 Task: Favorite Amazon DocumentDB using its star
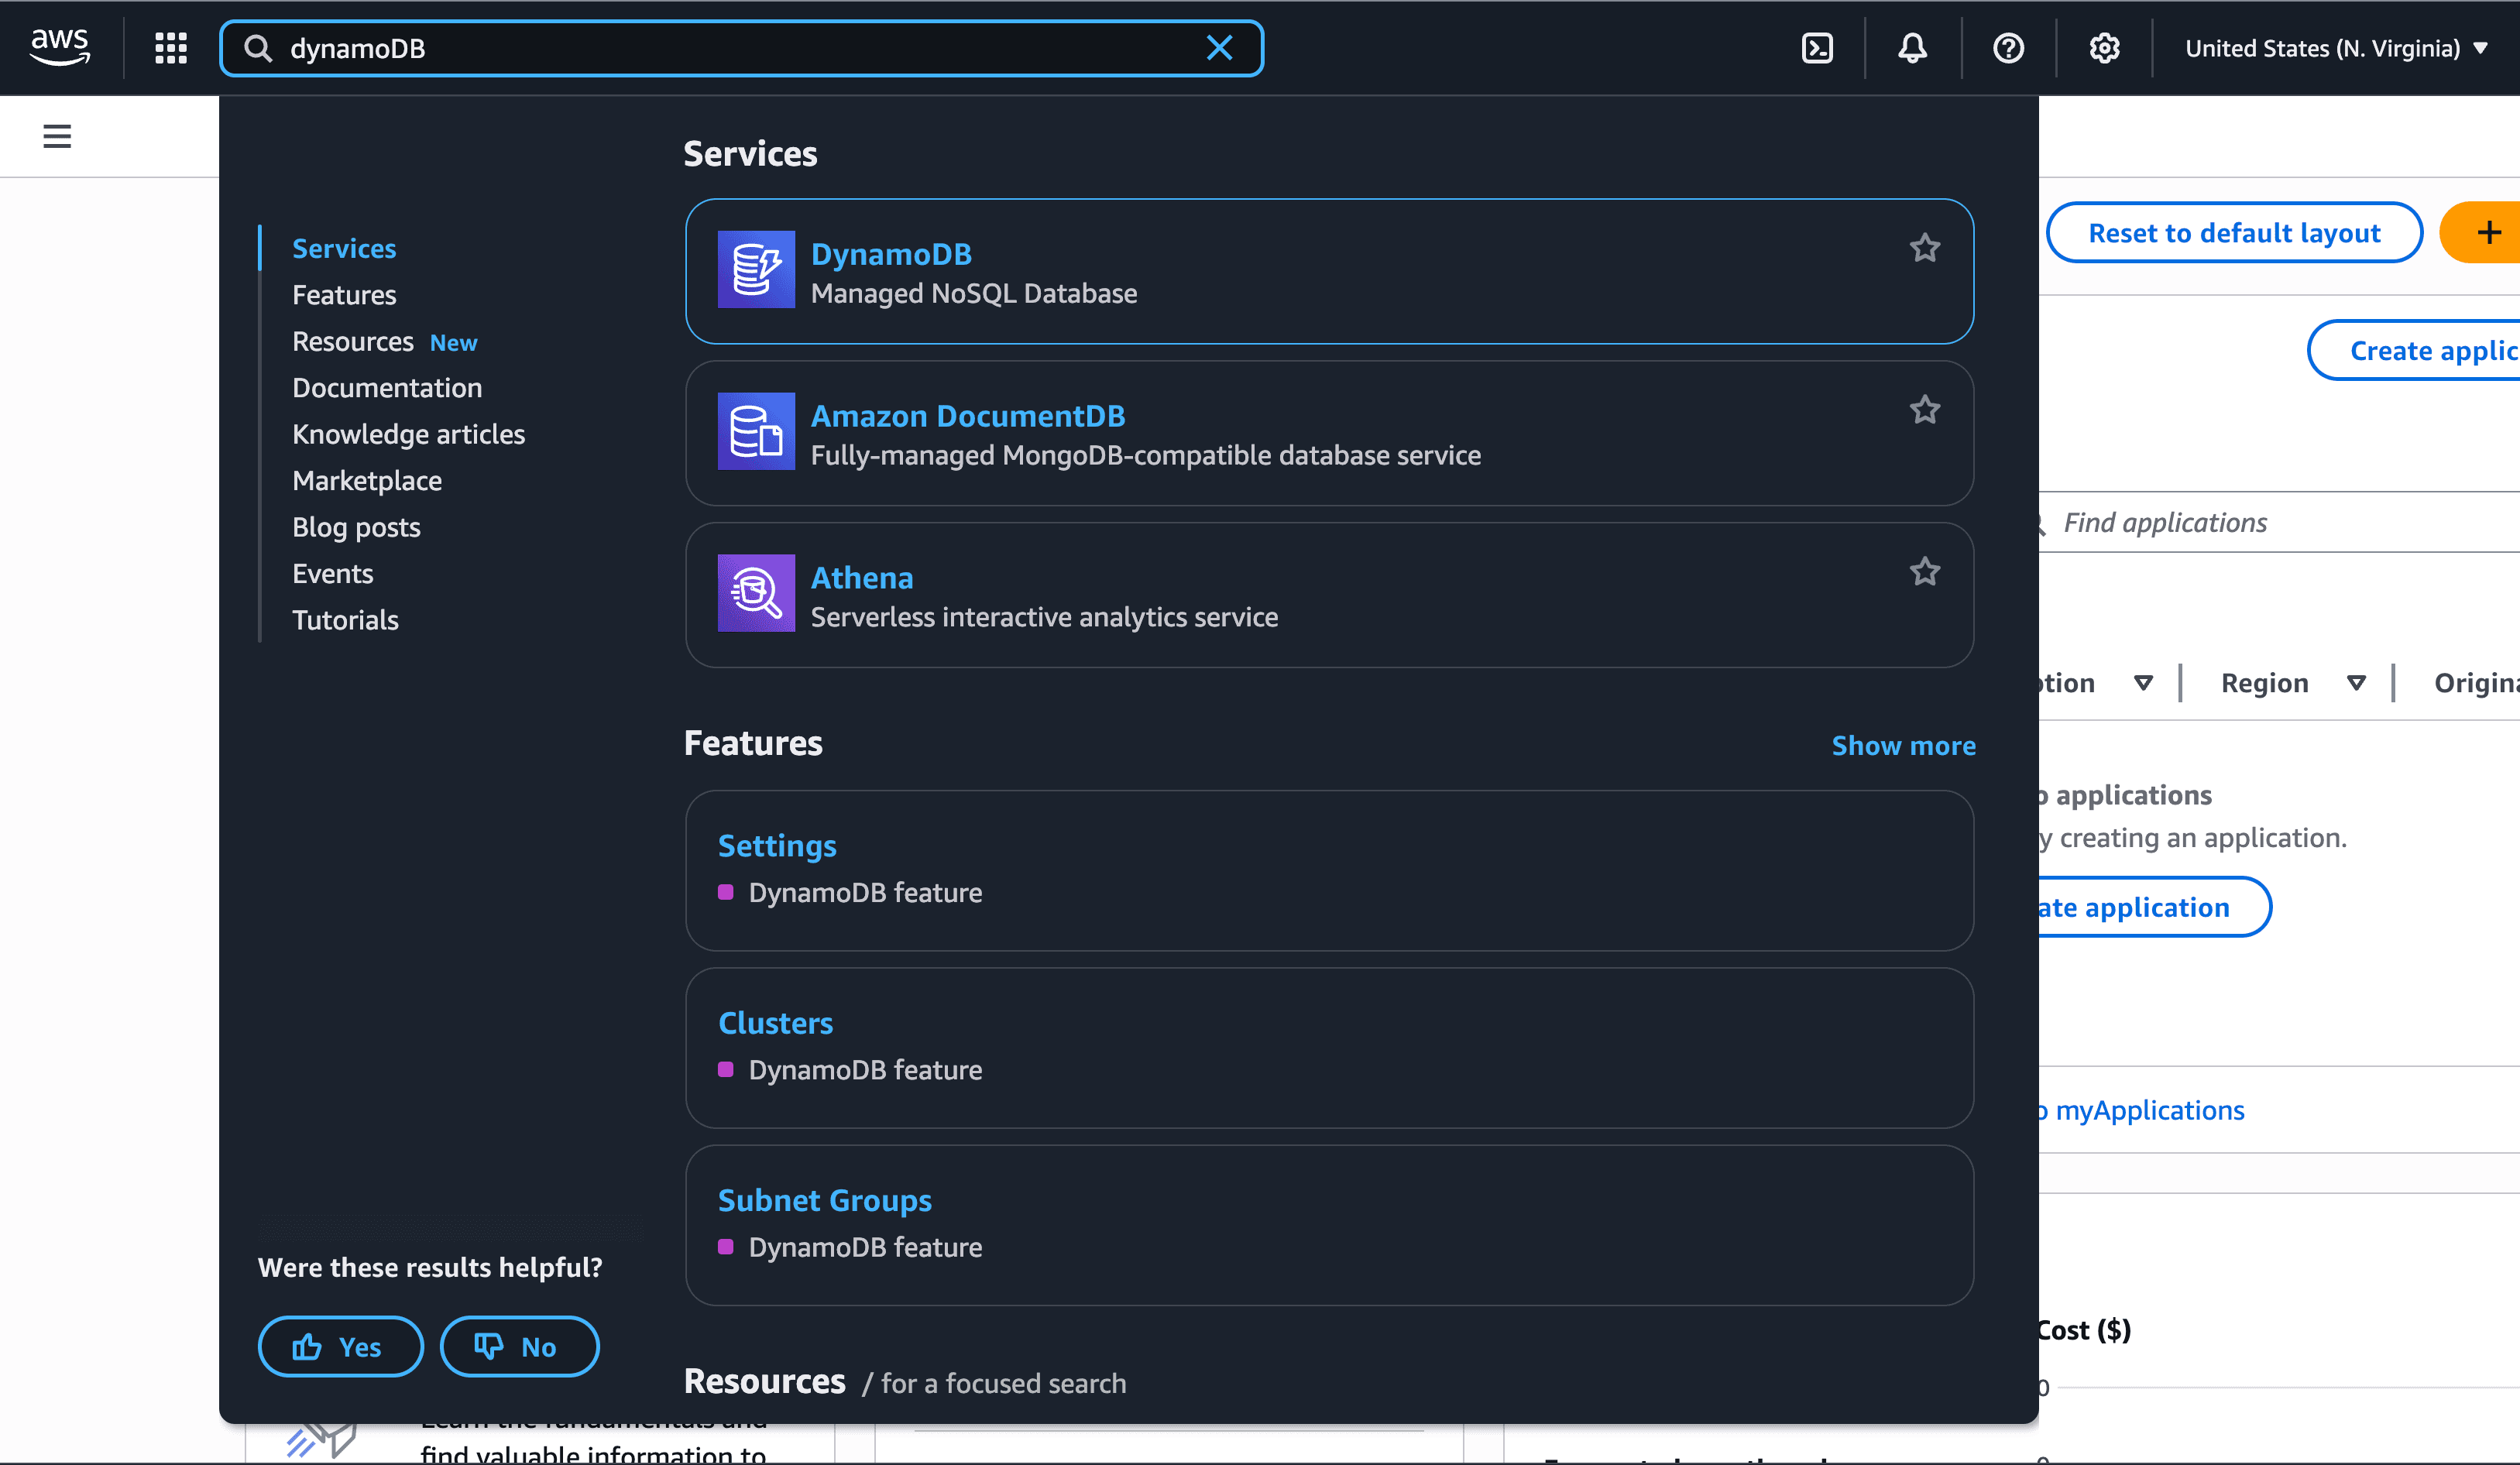(1925, 409)
